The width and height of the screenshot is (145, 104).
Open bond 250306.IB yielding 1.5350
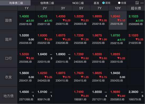(27, 58)
